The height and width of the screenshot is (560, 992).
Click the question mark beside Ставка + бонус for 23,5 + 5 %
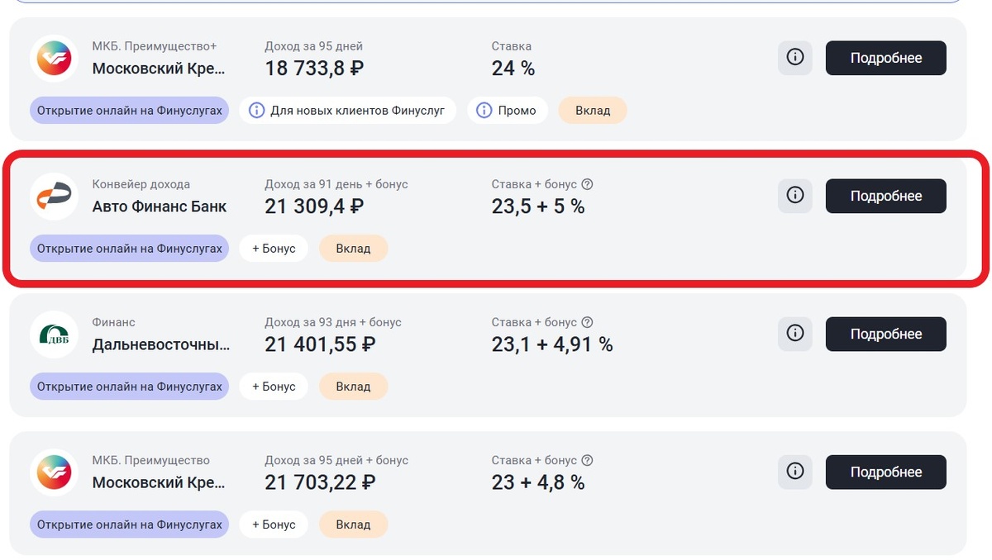588,184
